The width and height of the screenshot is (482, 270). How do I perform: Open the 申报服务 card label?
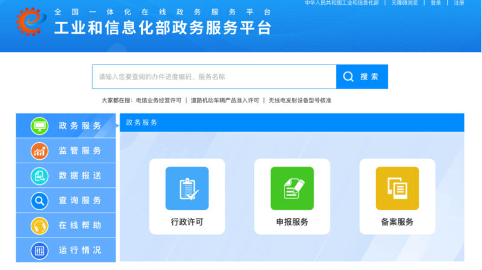coord(292,222)
